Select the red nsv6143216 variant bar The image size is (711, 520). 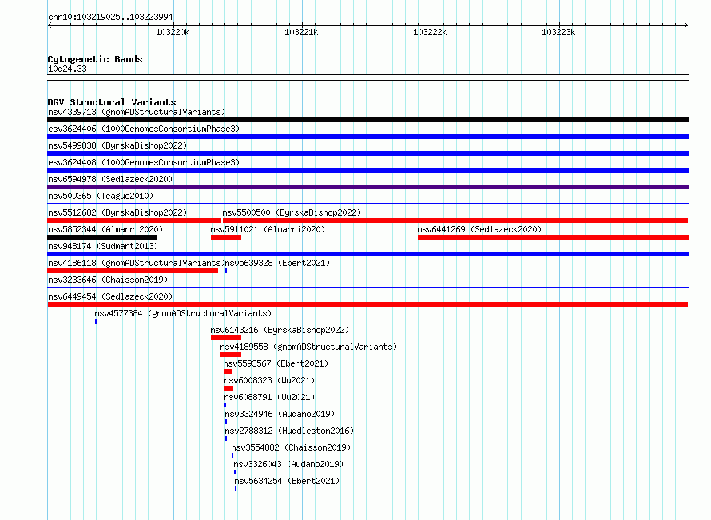(226, 338)
